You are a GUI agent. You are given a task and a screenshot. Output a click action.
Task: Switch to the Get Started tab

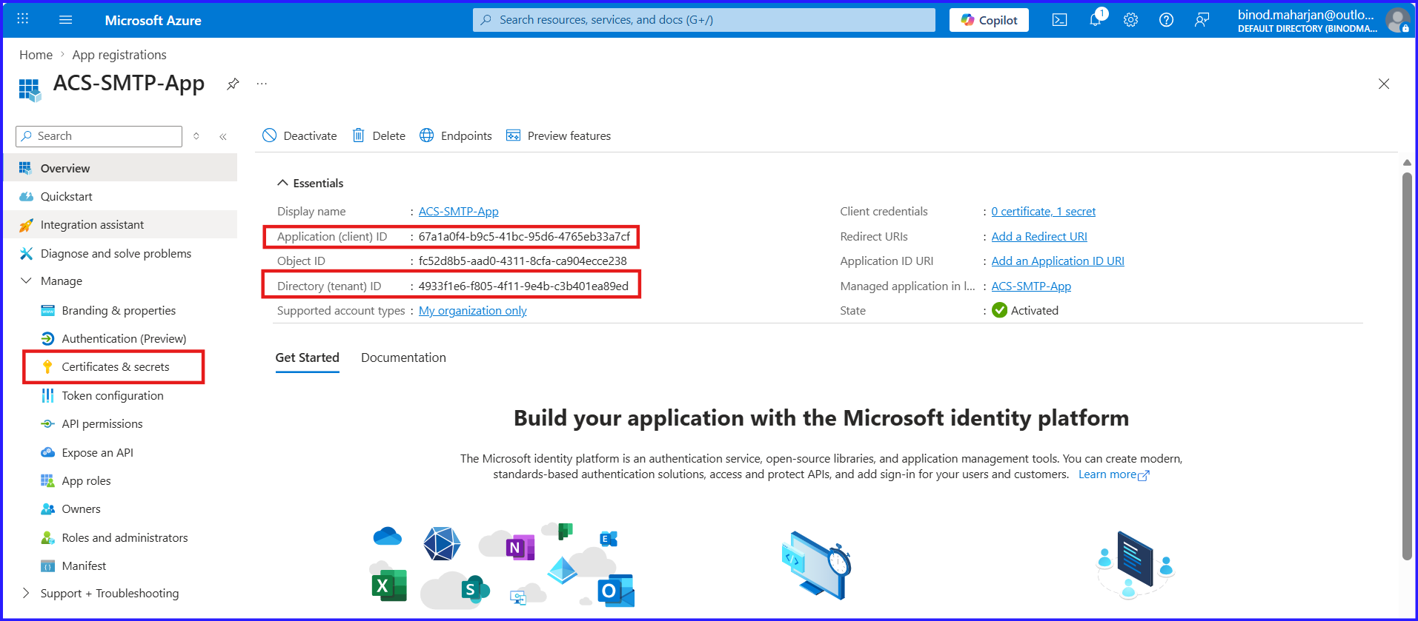click(x=307, y=358)
